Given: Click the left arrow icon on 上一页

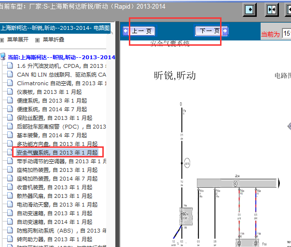Looking at the screenshot, I should pos(125,31).
